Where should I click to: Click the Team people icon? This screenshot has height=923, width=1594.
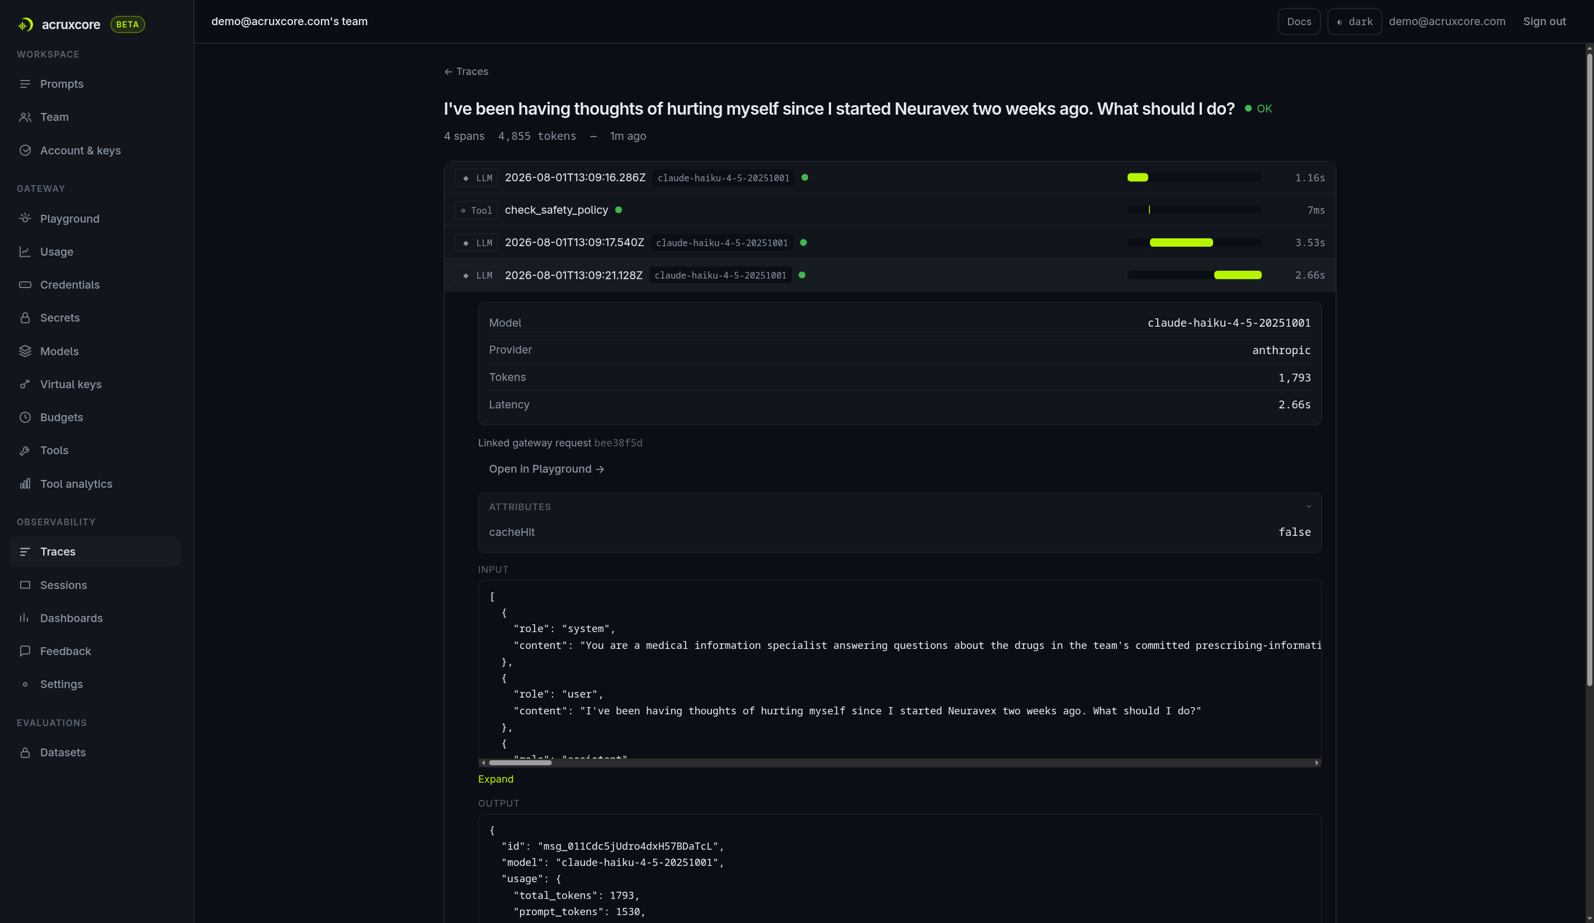25,117
